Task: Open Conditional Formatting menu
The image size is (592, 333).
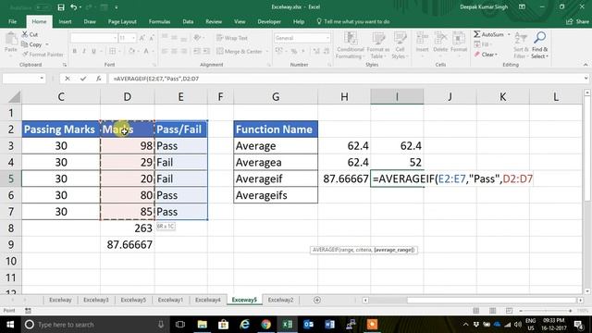Action: (x=350, y=45)
